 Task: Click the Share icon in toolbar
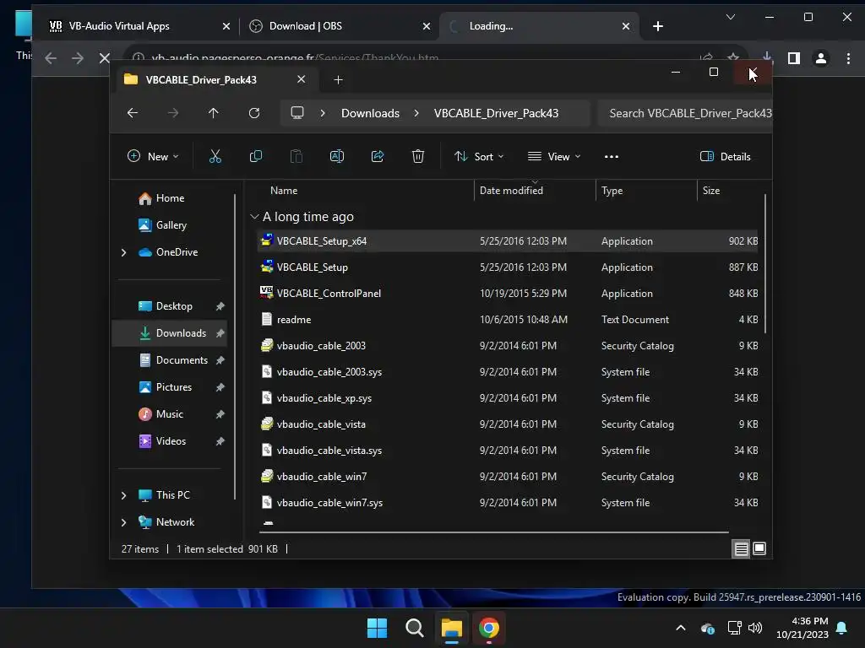(378, 156)
